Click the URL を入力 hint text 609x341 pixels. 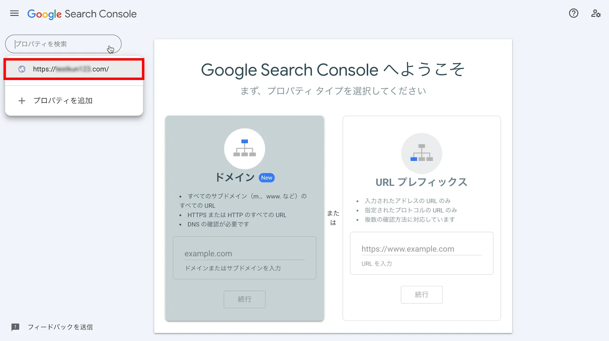coord(377,264)
